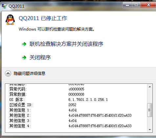
Task: Choose 关闭程序 to close the program
Action: pos(40,57)
